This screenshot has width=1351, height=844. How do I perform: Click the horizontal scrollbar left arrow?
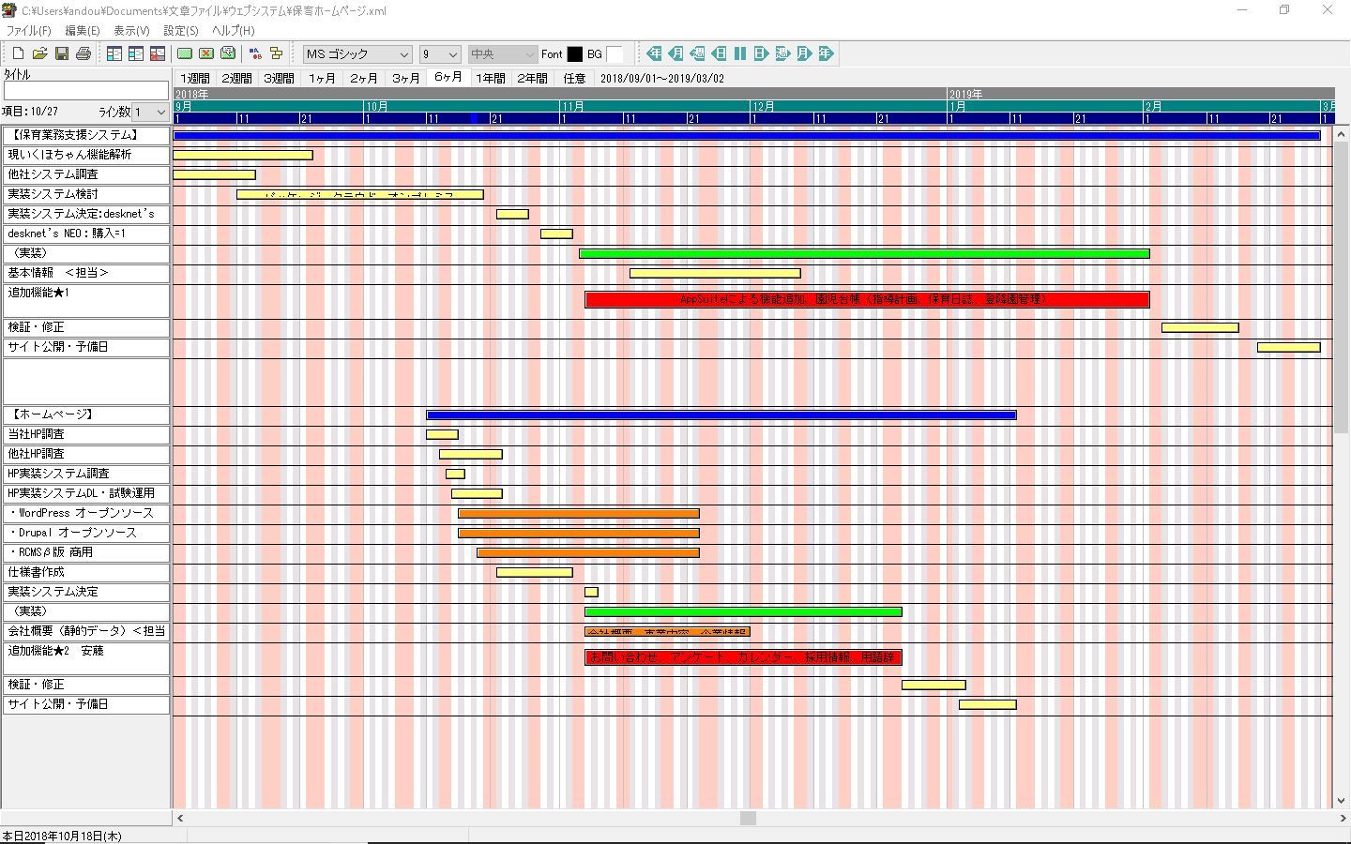click(x=179, y=818)
